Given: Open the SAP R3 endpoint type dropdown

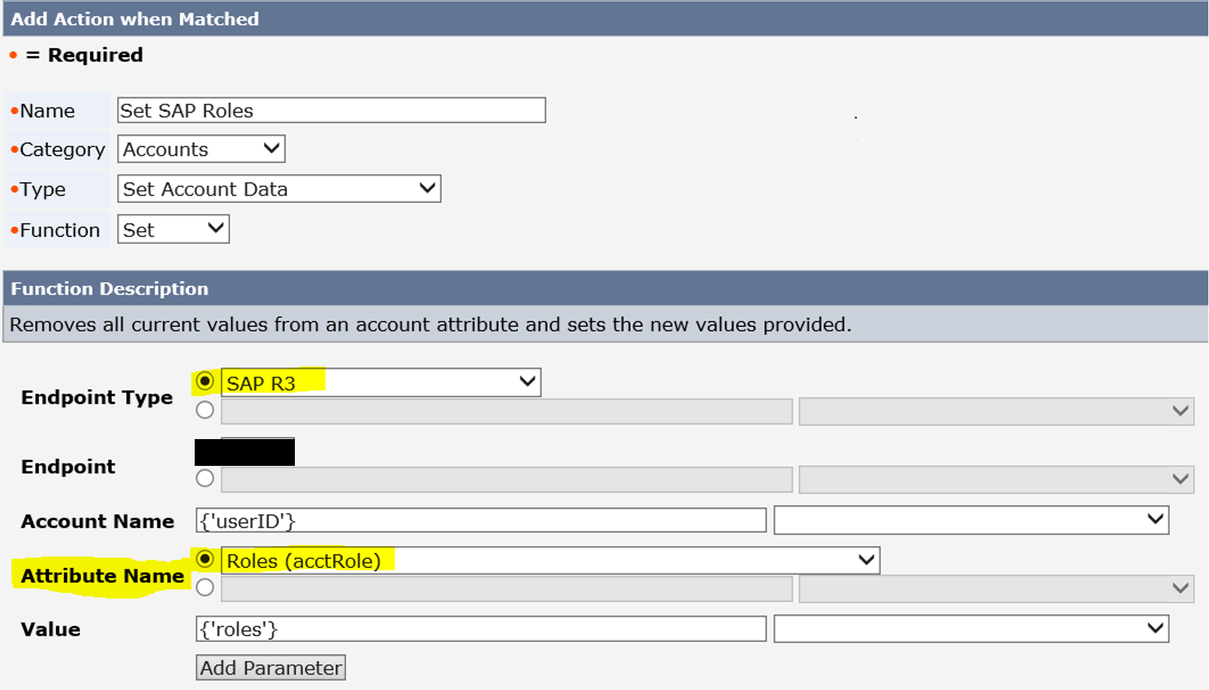Looking at the screenshot, I should pos(381,383).
